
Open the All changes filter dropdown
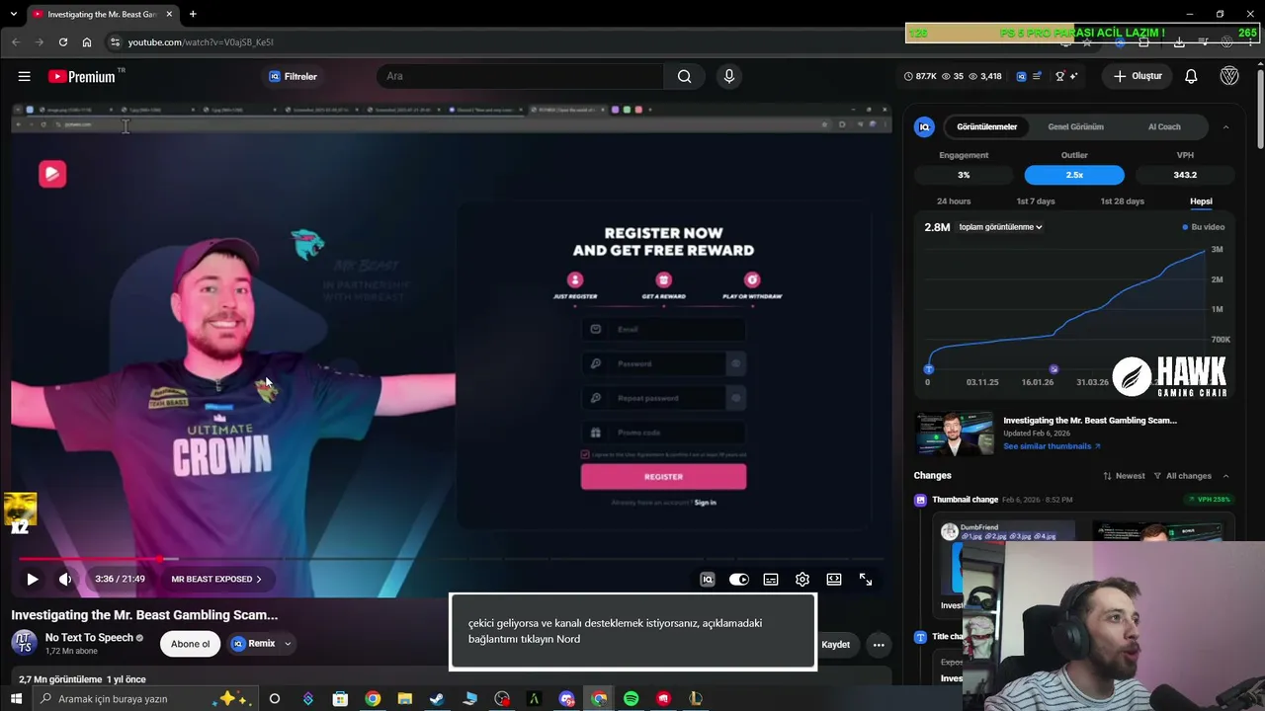point(1182,476)
